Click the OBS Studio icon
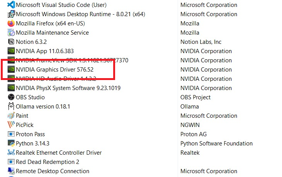 (x=11, y=97)
